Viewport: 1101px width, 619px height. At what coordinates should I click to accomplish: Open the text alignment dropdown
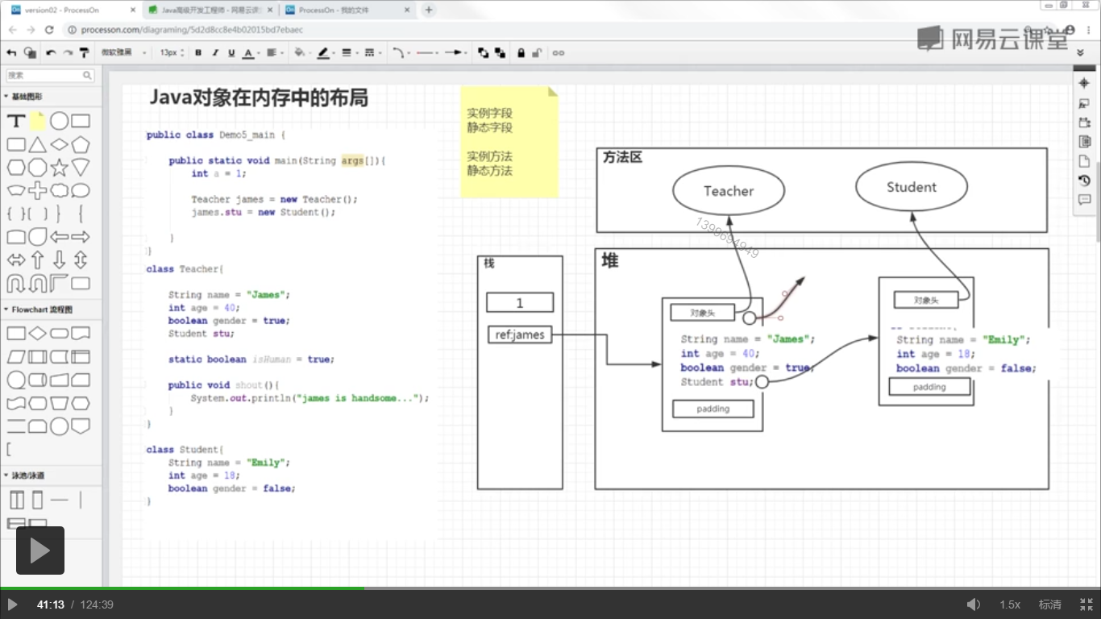274,52
